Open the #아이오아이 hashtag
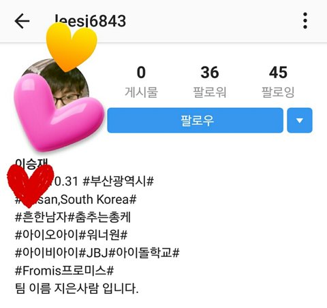This screenshot has height=308, width=327. [x=46, y=235]
